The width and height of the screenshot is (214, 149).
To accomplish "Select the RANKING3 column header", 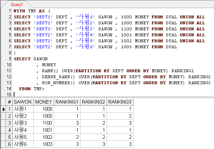I will click(x=120, y=102).
